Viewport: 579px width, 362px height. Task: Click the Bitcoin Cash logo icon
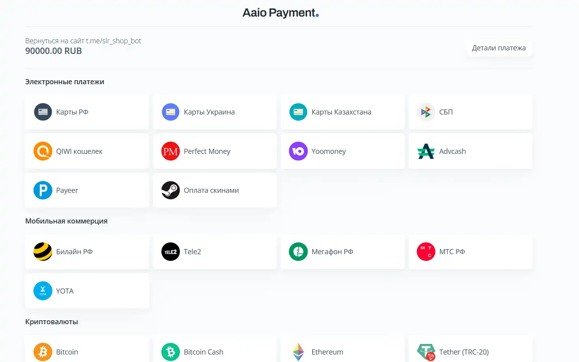pyautogui.click(x=170, y=352)
